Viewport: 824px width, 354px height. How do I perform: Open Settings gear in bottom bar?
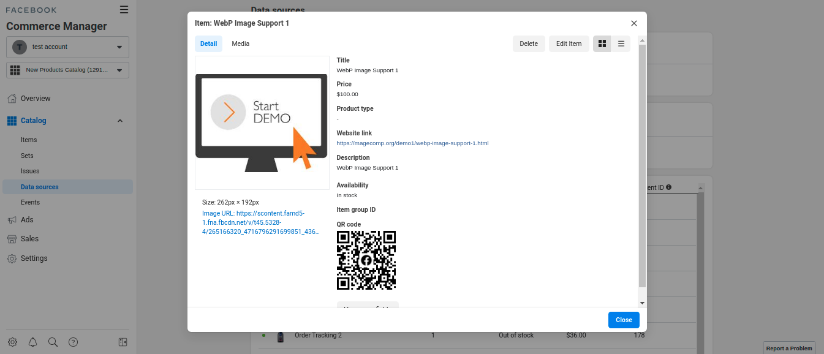13,342
